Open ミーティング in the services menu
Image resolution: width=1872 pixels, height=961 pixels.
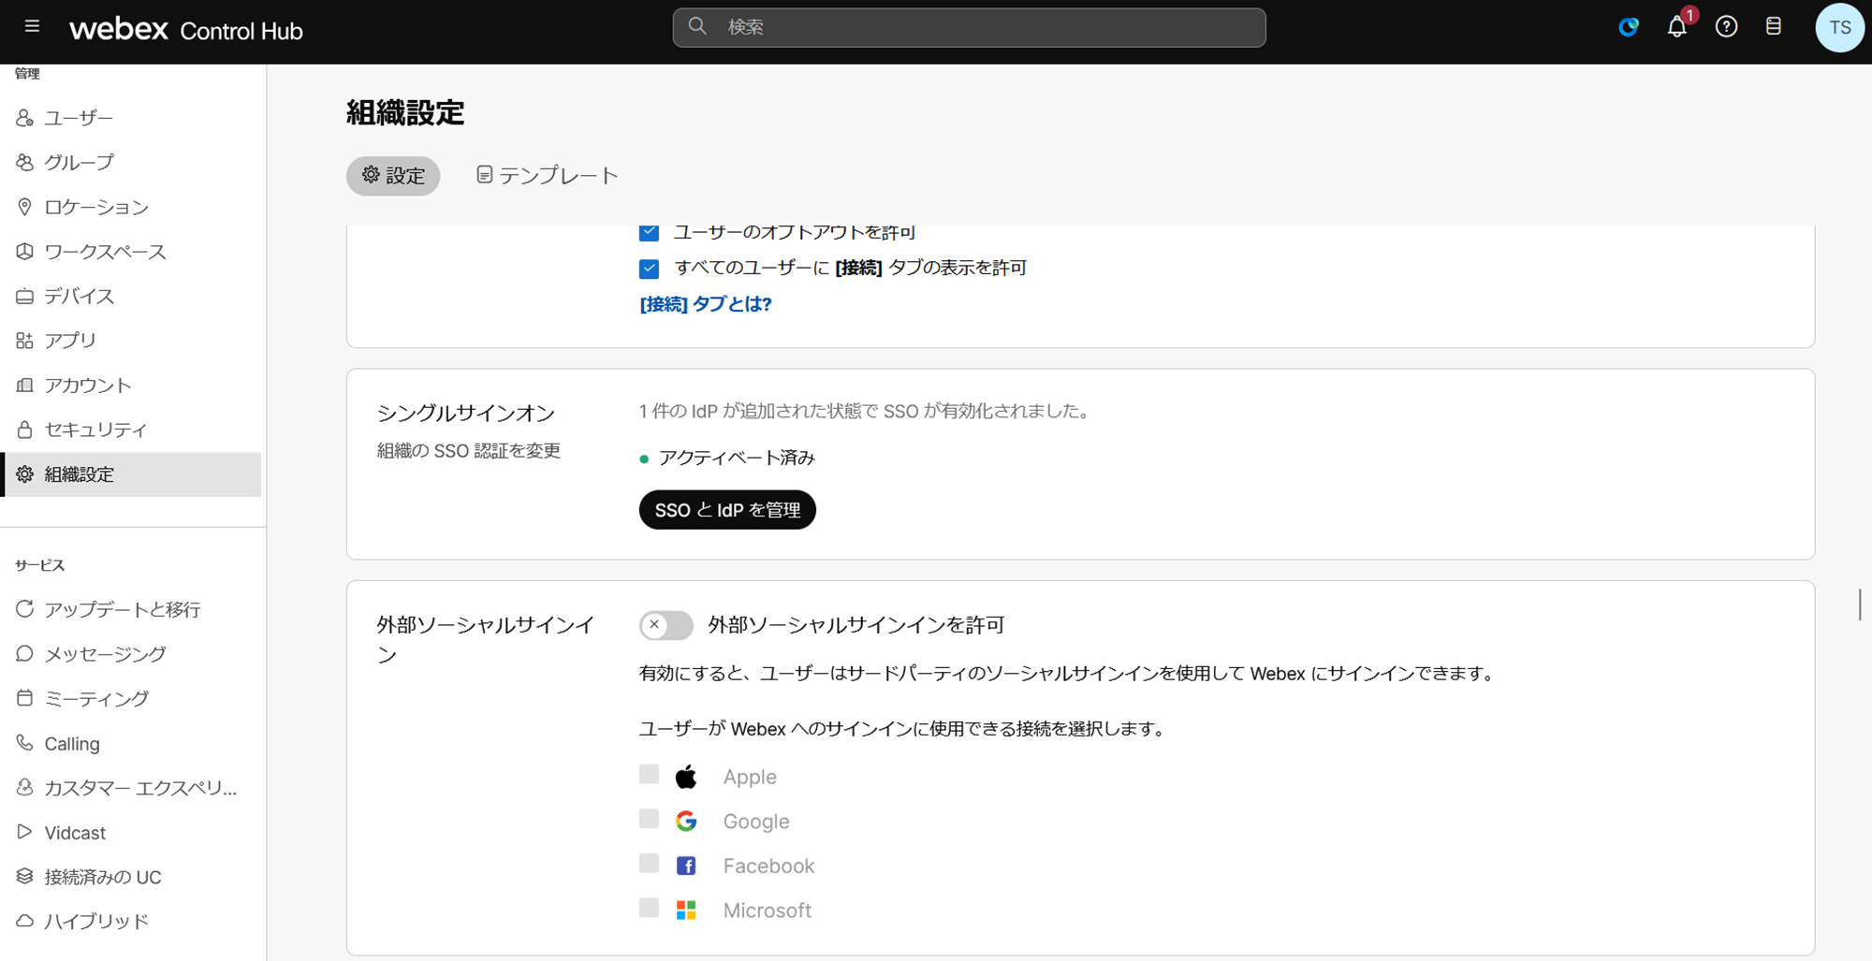coord(131,698)
